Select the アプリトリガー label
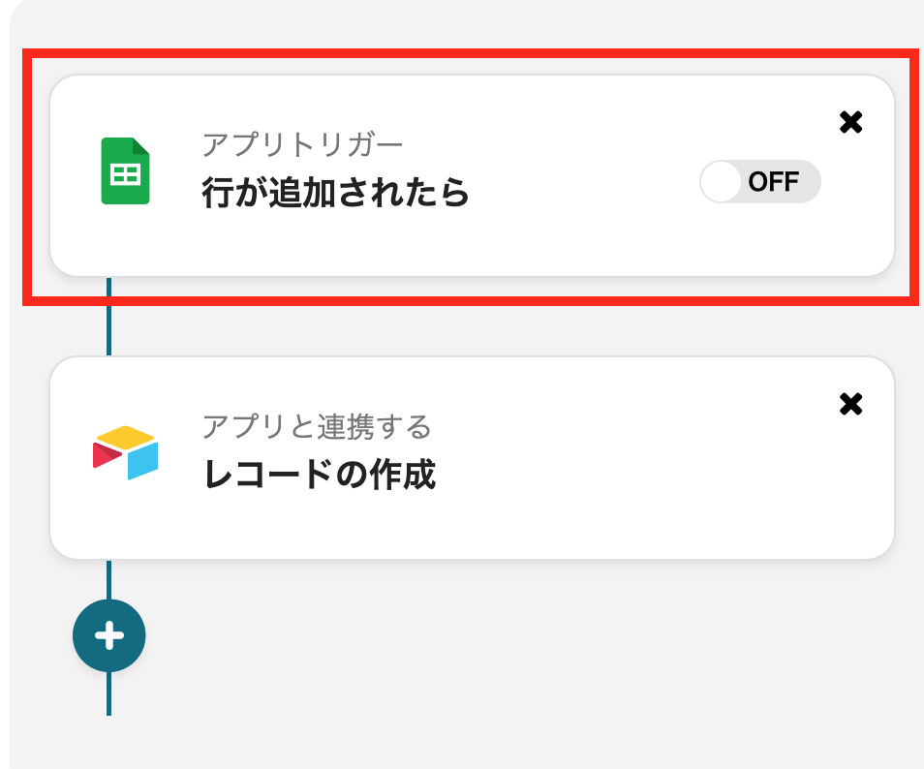The image size is (924, 769). (x=302, y=144)
